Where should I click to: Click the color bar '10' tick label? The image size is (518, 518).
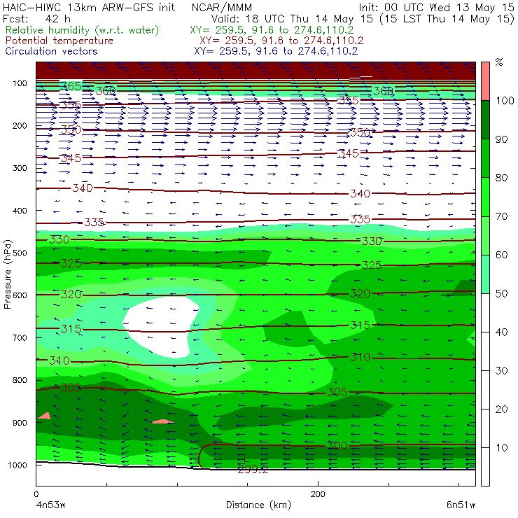click(x=501, y=447)
